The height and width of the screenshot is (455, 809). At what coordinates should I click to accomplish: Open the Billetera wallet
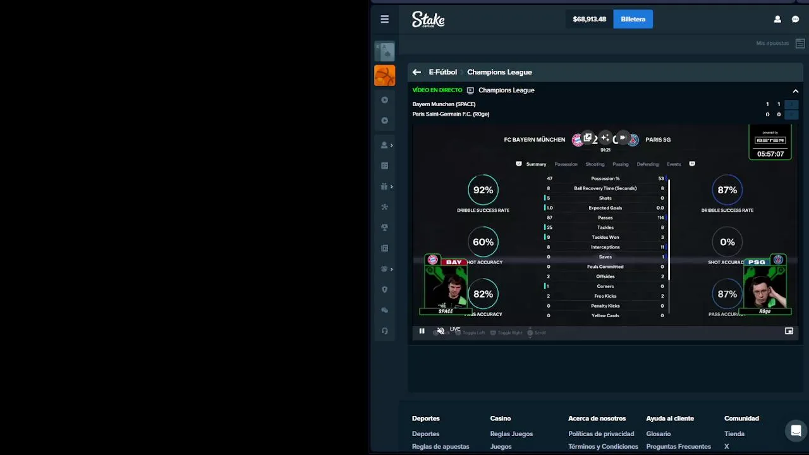click(x=633, y=19)
